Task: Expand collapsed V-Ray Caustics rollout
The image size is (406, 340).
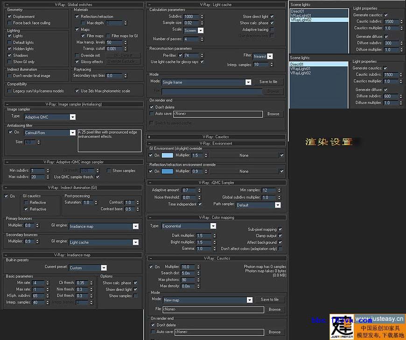Action: [216, 137]
